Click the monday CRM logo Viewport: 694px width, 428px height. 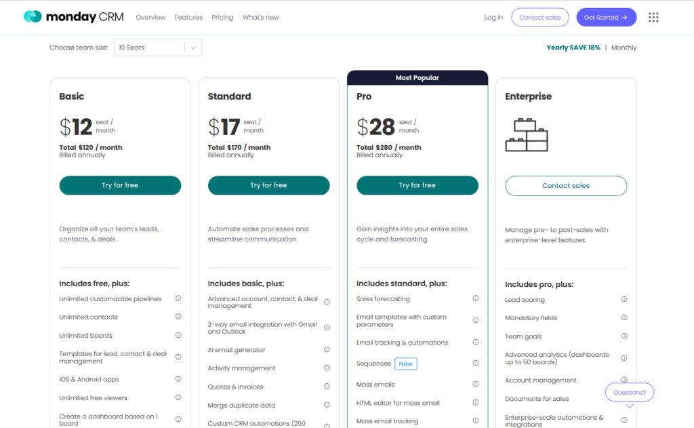coord(73,16)
